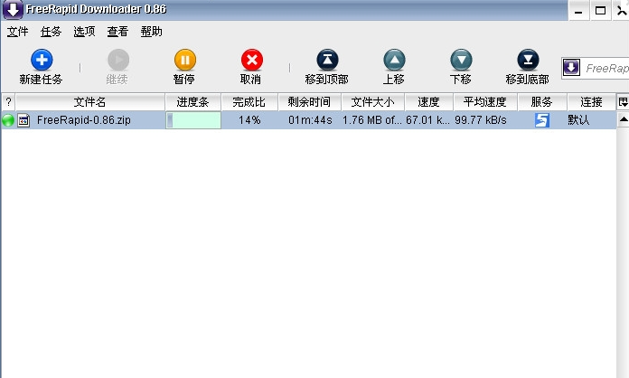The image size is (629, 378).
Task: Pause download with the 暂停 icon
Action: pos(185,61)
